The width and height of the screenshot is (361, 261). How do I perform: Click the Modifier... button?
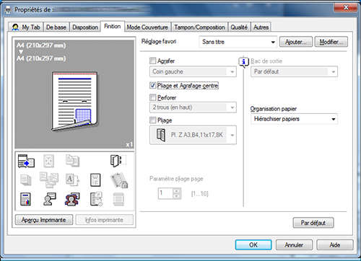[x=331, y=42]
